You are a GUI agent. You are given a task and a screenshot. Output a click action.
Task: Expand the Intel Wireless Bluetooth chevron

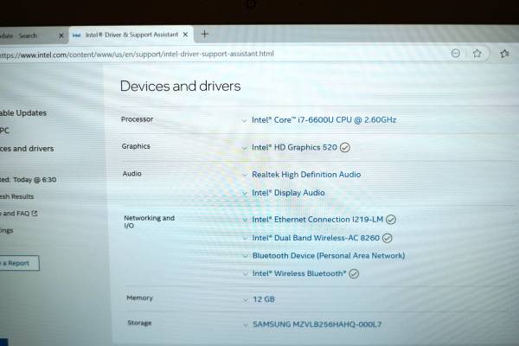246,274
